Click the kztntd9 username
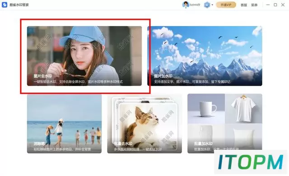Screen dimensions: 289x176 pyautogui.click(x=195, y=5)
